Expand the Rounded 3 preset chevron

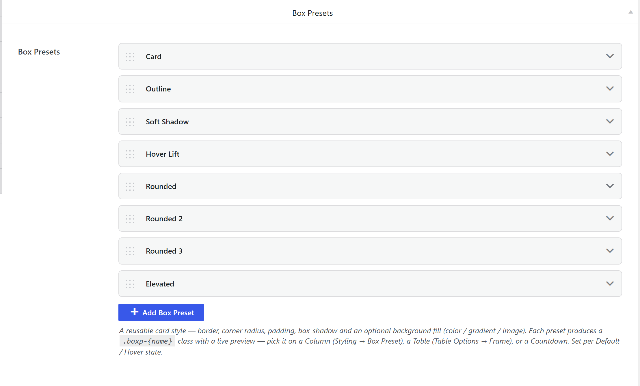[x=610, y=251]
